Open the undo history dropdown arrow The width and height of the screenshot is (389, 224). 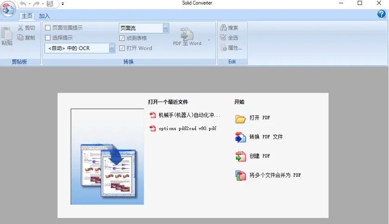click(x=30, y=4)
